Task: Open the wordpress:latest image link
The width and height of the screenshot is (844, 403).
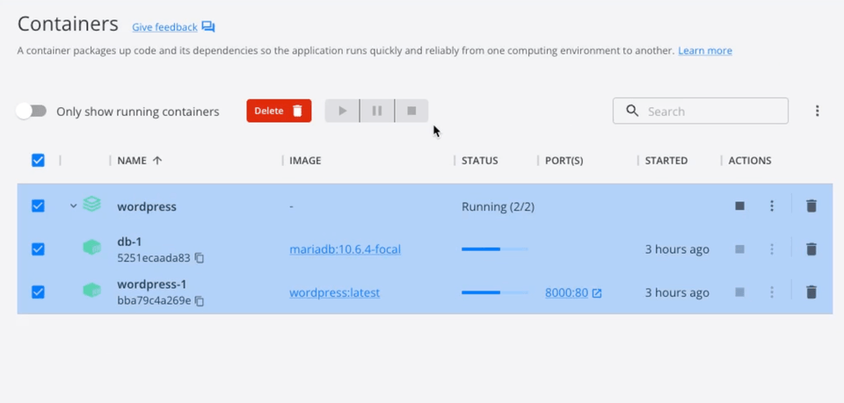Action: coord(335,293)
